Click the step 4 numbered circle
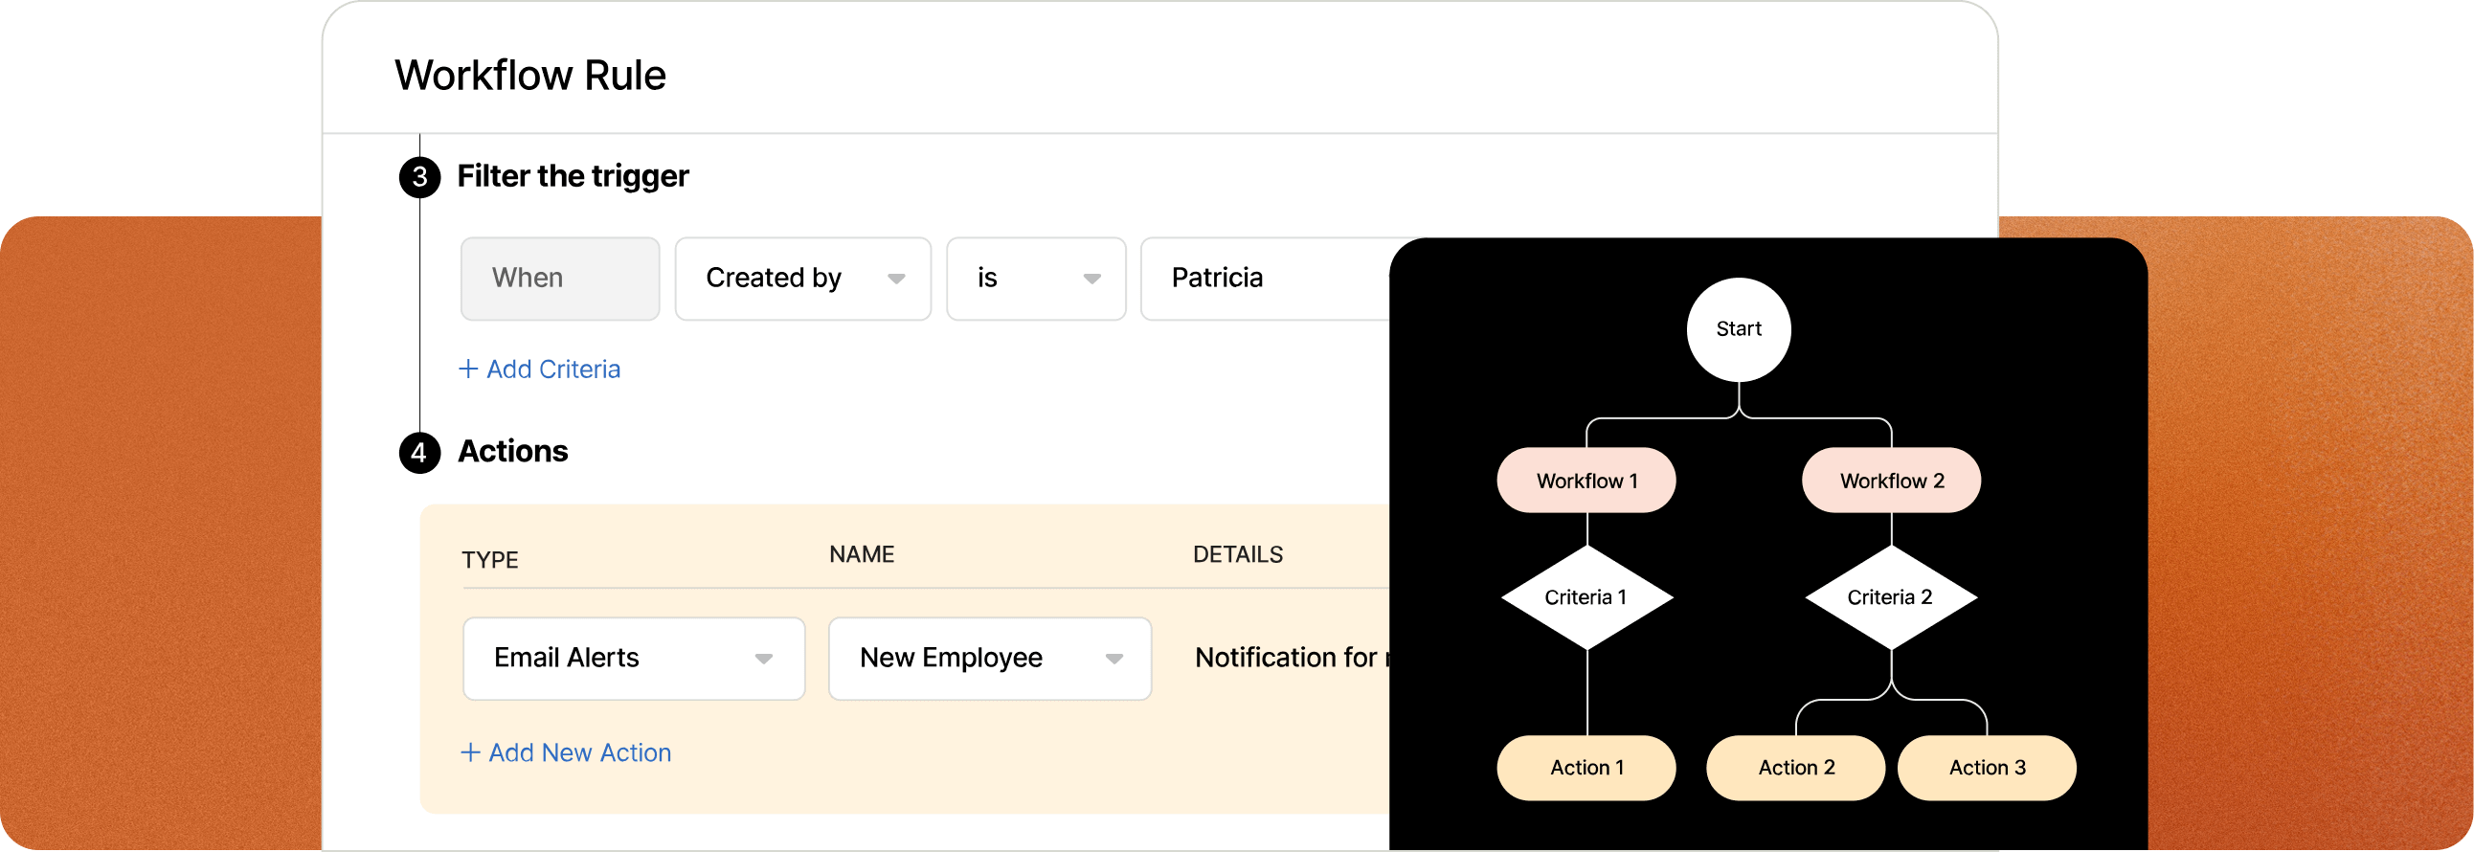 419,453
